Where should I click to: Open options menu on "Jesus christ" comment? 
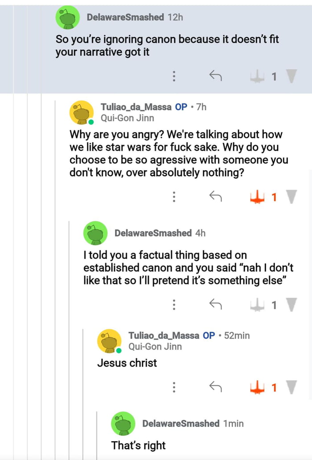(x=174, y=387)
